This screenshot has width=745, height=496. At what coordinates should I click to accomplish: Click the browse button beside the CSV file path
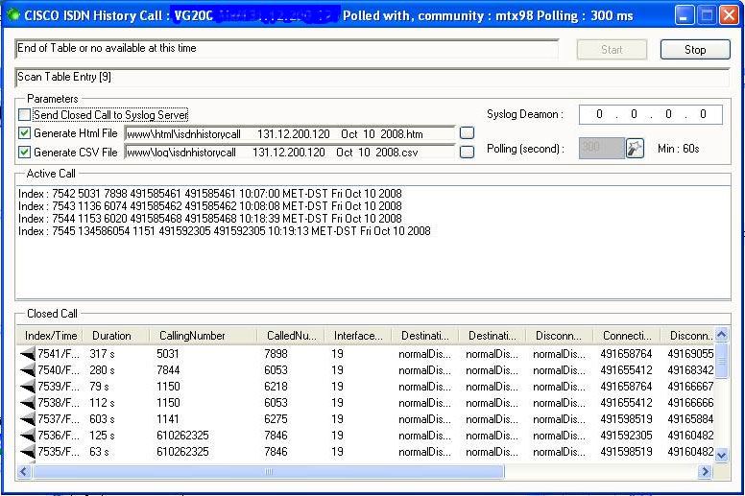coord(467,152)
